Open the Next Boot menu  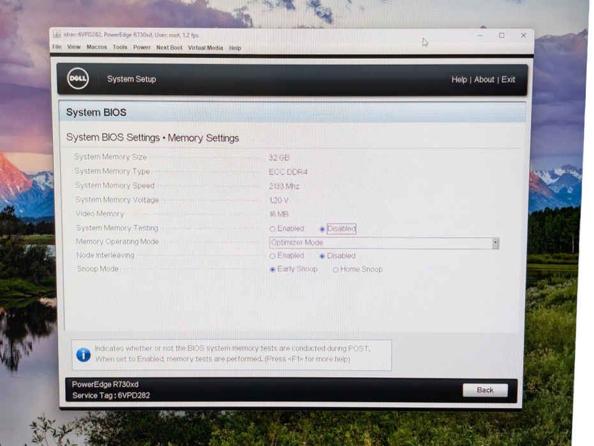click(169, 48)
